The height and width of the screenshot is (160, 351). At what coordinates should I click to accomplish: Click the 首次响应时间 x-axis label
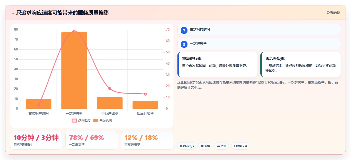[x=38, y=113]
